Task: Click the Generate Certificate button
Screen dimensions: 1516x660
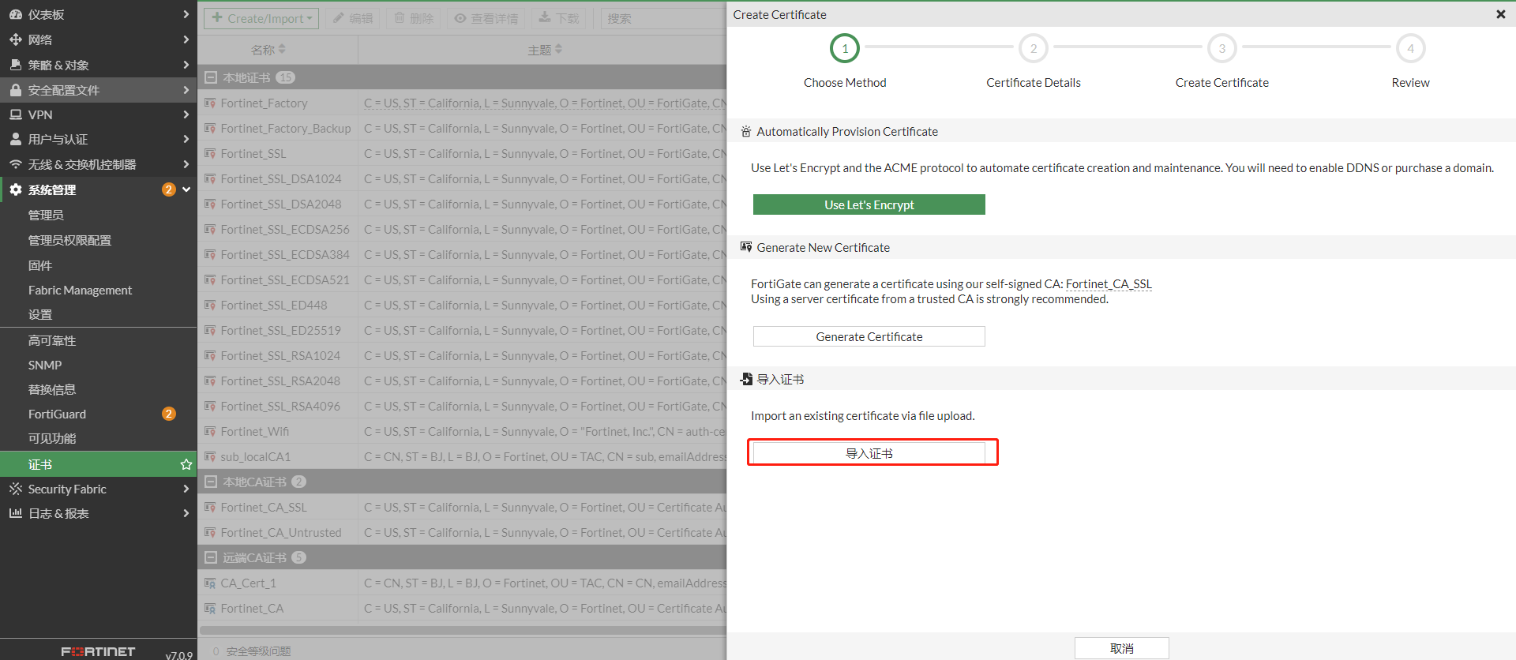Action: [869, 336]
